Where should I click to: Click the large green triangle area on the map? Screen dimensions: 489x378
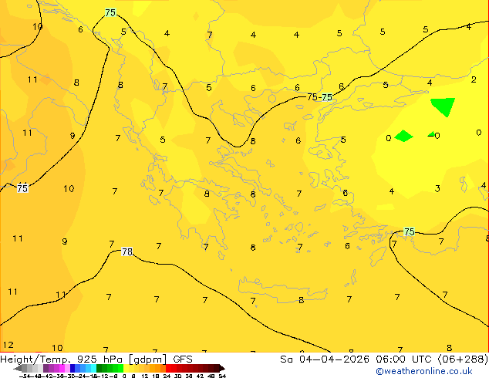[444, 106]
